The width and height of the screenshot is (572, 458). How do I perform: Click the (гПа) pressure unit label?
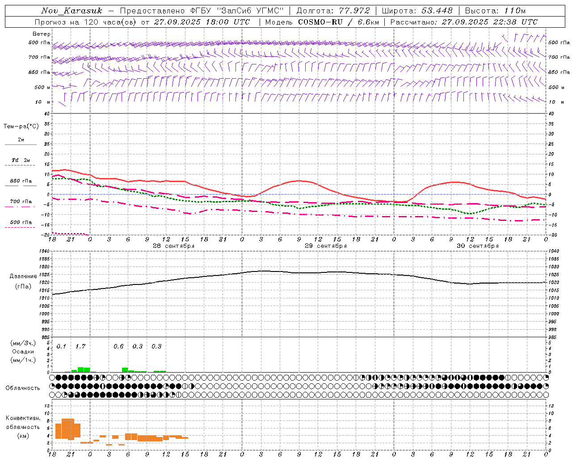pos(23,287)
